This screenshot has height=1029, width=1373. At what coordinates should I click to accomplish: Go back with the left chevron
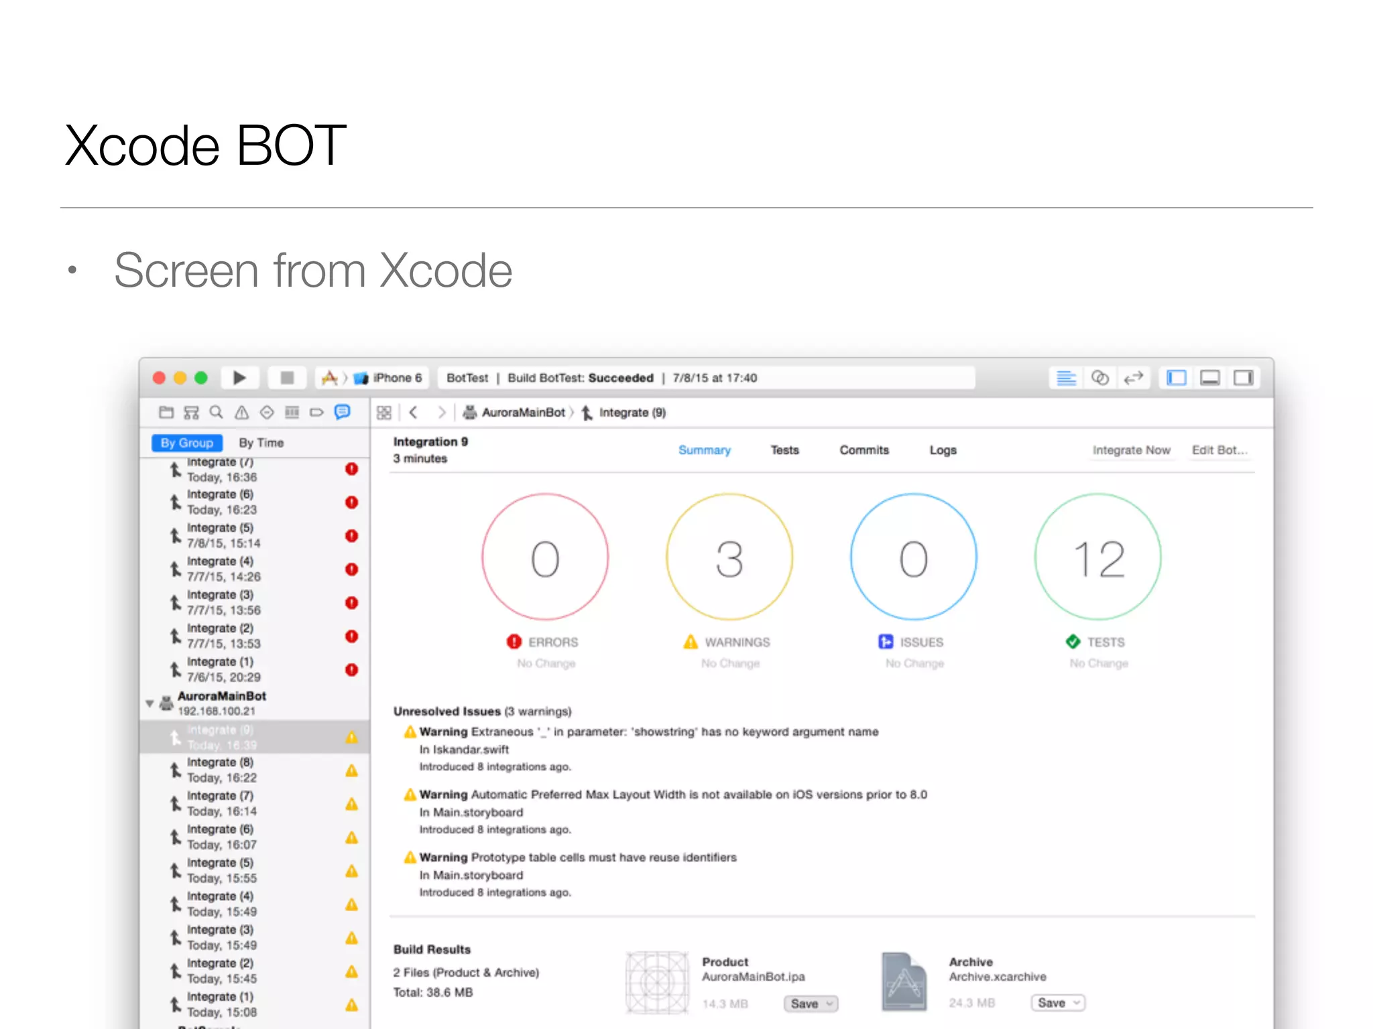[414, 413]
